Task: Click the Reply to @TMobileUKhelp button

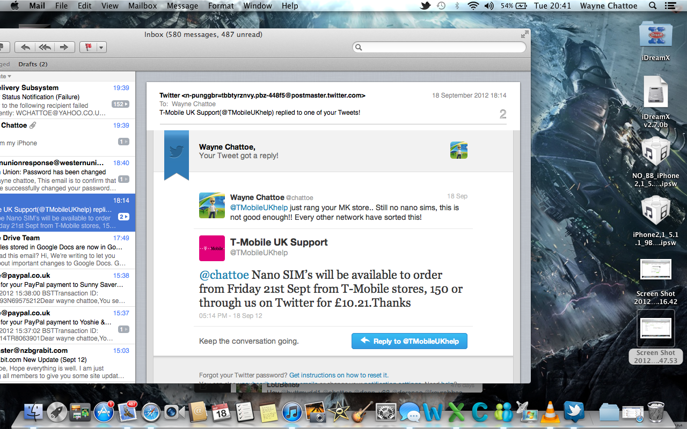Action: point(410,341)
